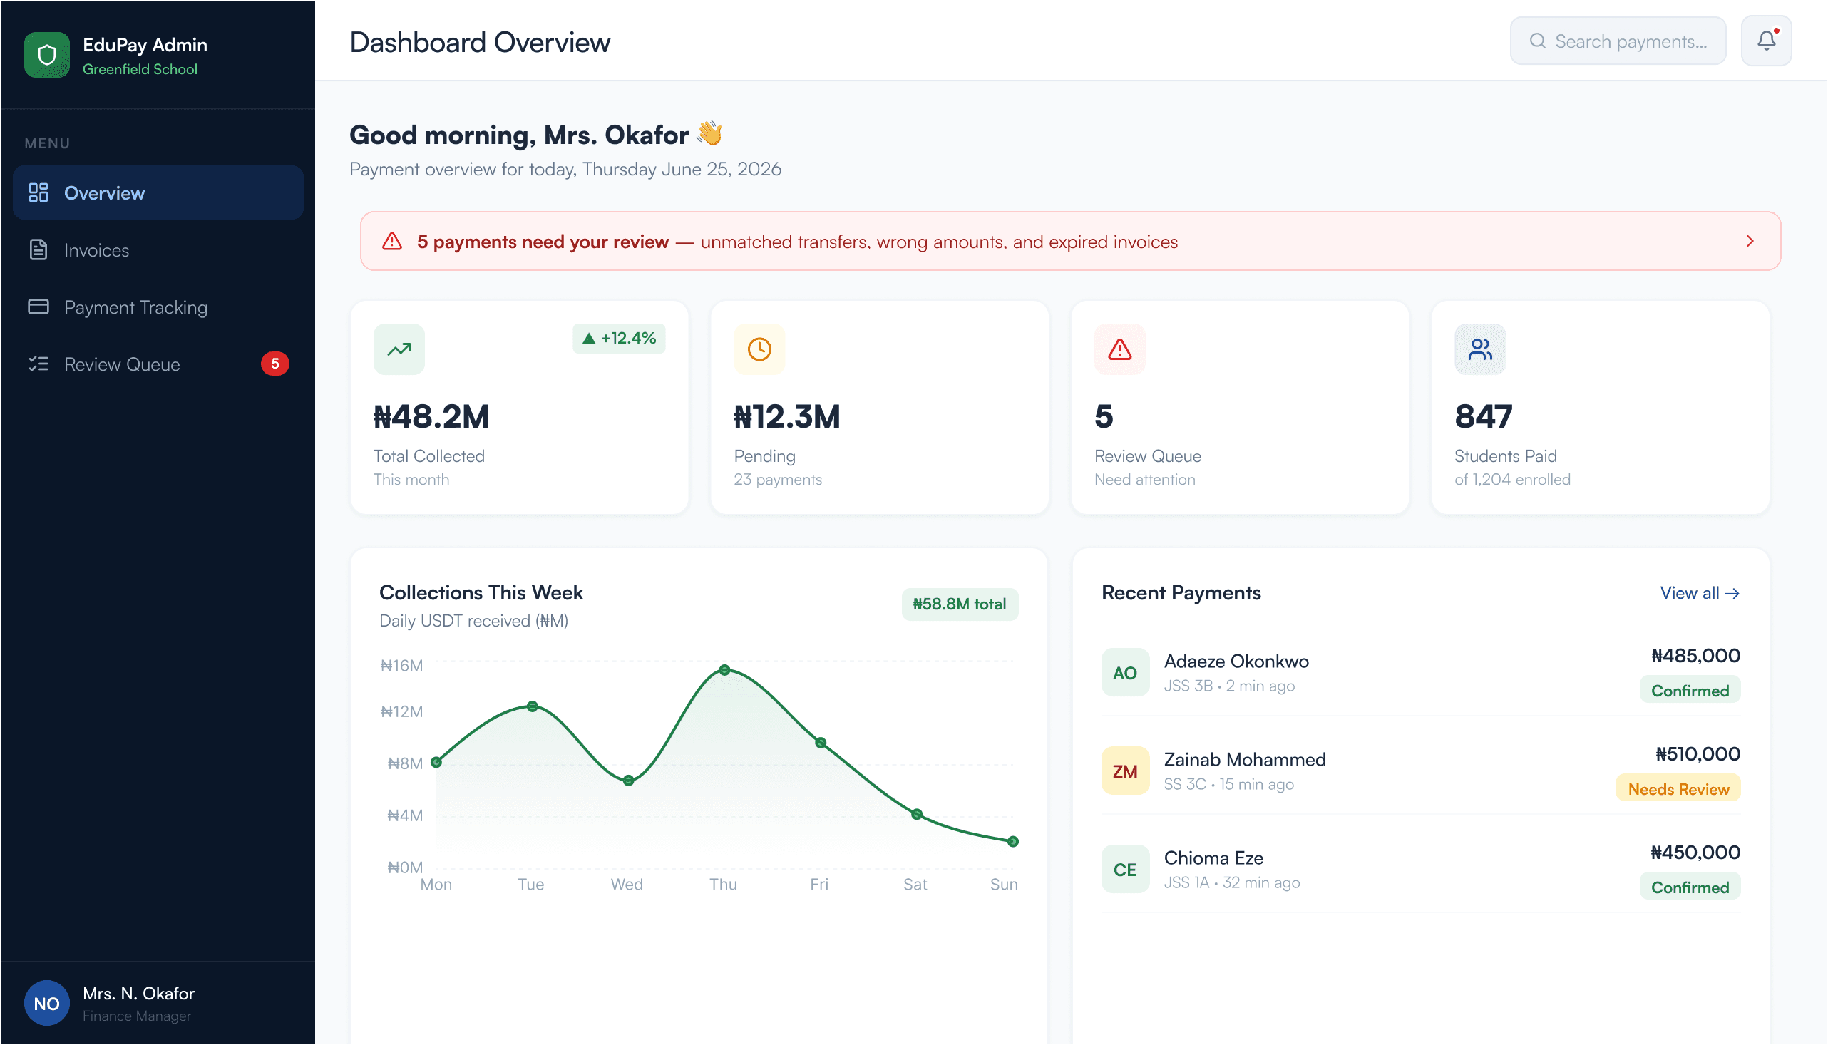Viewport: 1828px width, 1045px height.
Task: Click the View all payments link
Action: pos(1700,593)
